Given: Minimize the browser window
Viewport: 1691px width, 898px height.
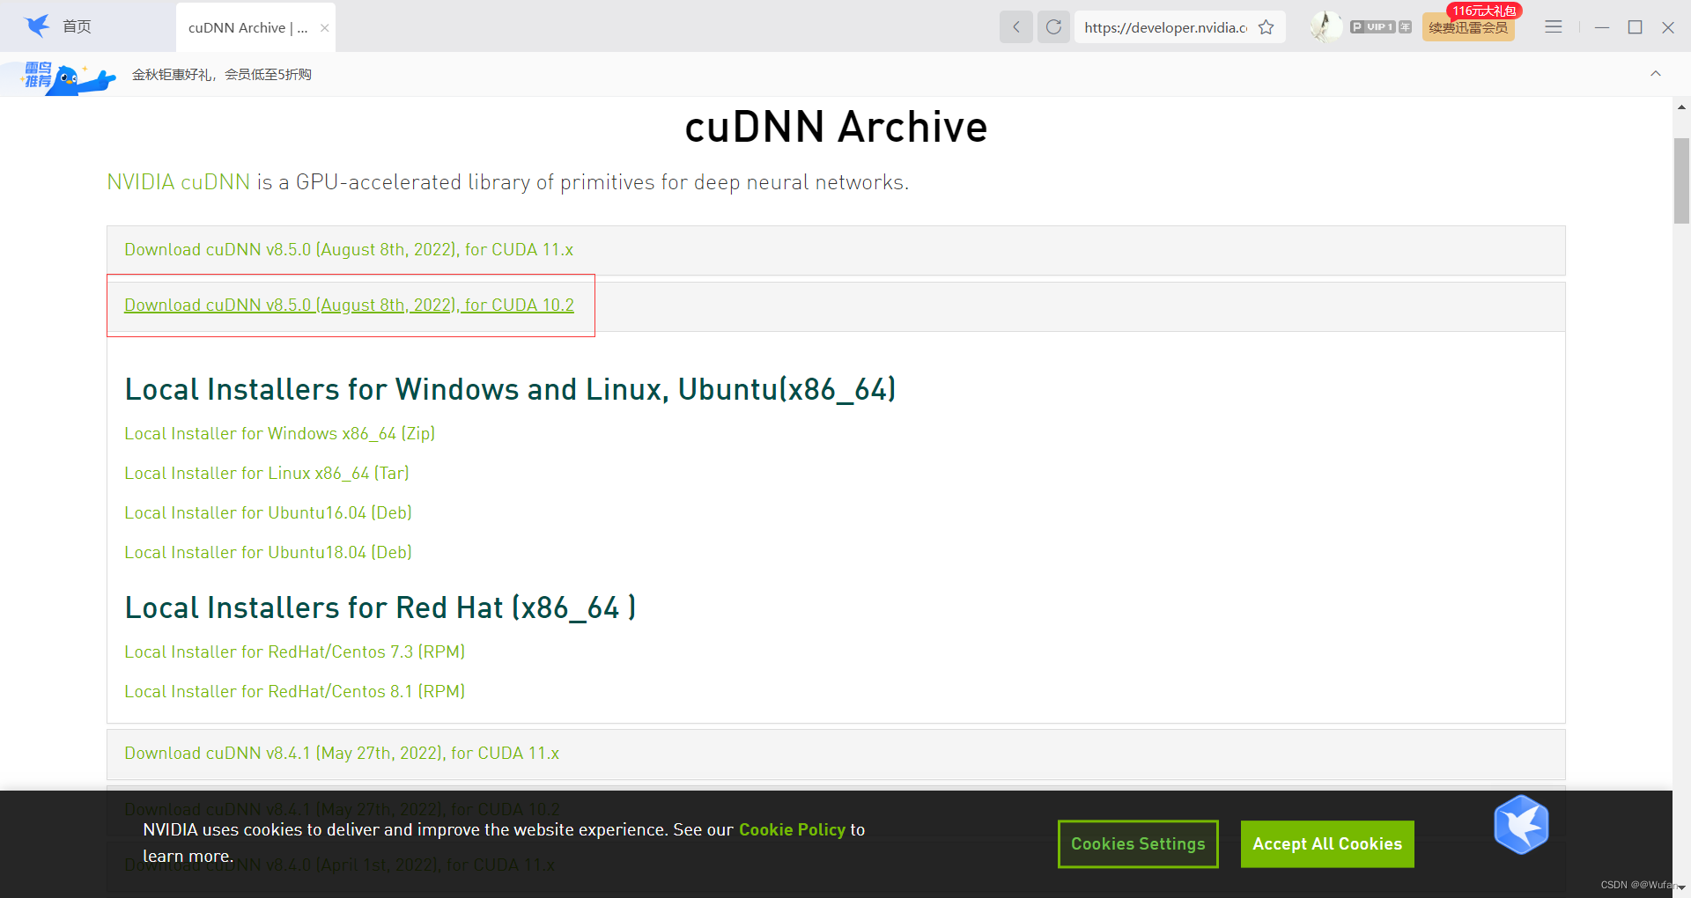Looking at the screenshot, I should 1602,27.
